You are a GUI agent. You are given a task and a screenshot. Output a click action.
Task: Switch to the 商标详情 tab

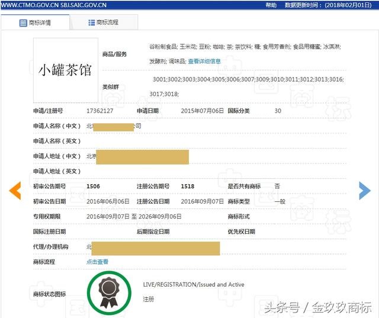35,23
